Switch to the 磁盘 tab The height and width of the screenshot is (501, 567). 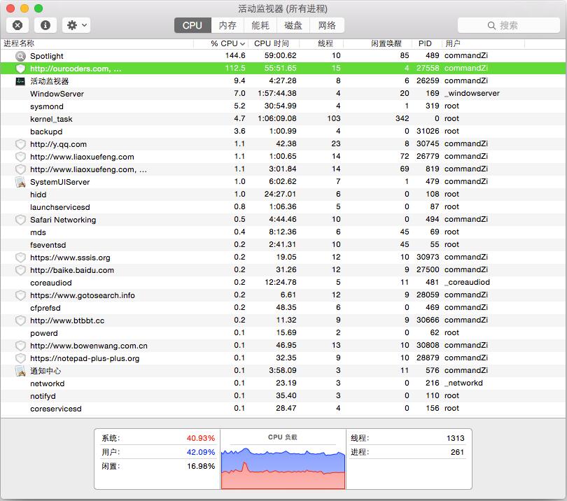click(x=293, y=25)
